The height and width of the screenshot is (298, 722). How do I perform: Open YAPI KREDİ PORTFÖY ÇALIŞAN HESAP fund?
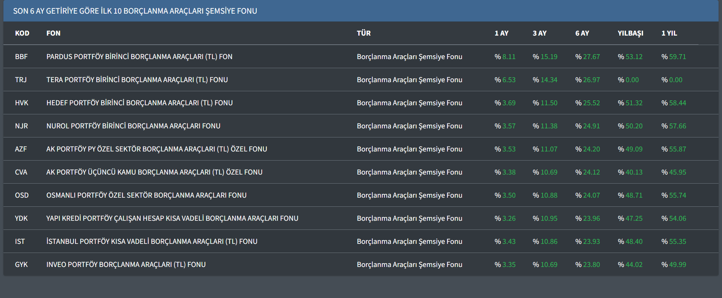tap(172, 218)
